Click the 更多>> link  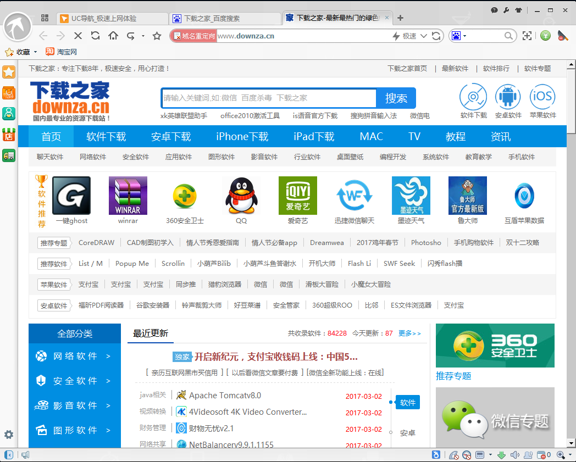(409, 333)
